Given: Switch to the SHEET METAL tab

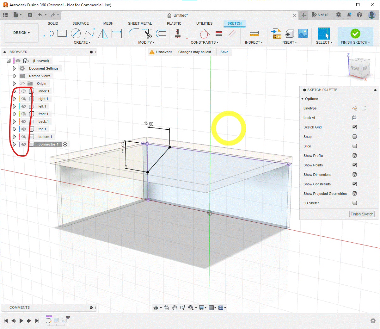Looking at the screenshot, I should 140,23.
